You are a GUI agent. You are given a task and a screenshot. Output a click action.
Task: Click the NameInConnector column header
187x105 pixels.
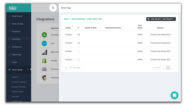(x=113, y=28)
